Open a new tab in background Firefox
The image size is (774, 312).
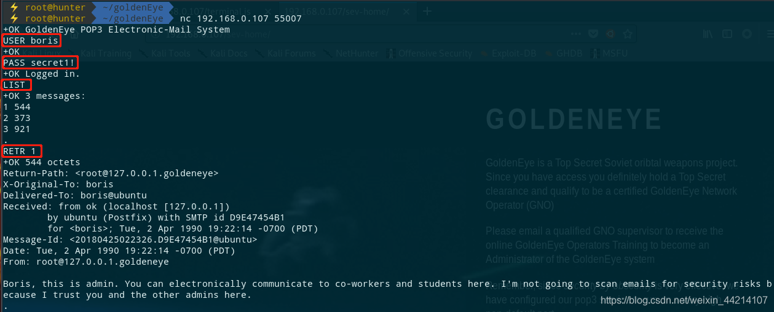[427, 11]
